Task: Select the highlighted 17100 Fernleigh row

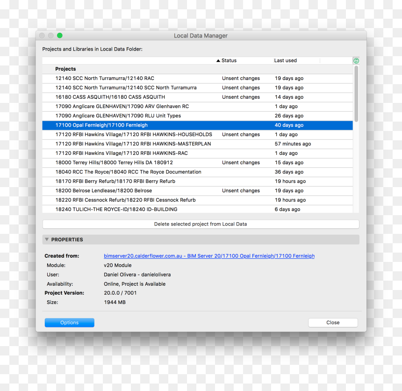Action: pyautogui.click(x=197, y=125)
